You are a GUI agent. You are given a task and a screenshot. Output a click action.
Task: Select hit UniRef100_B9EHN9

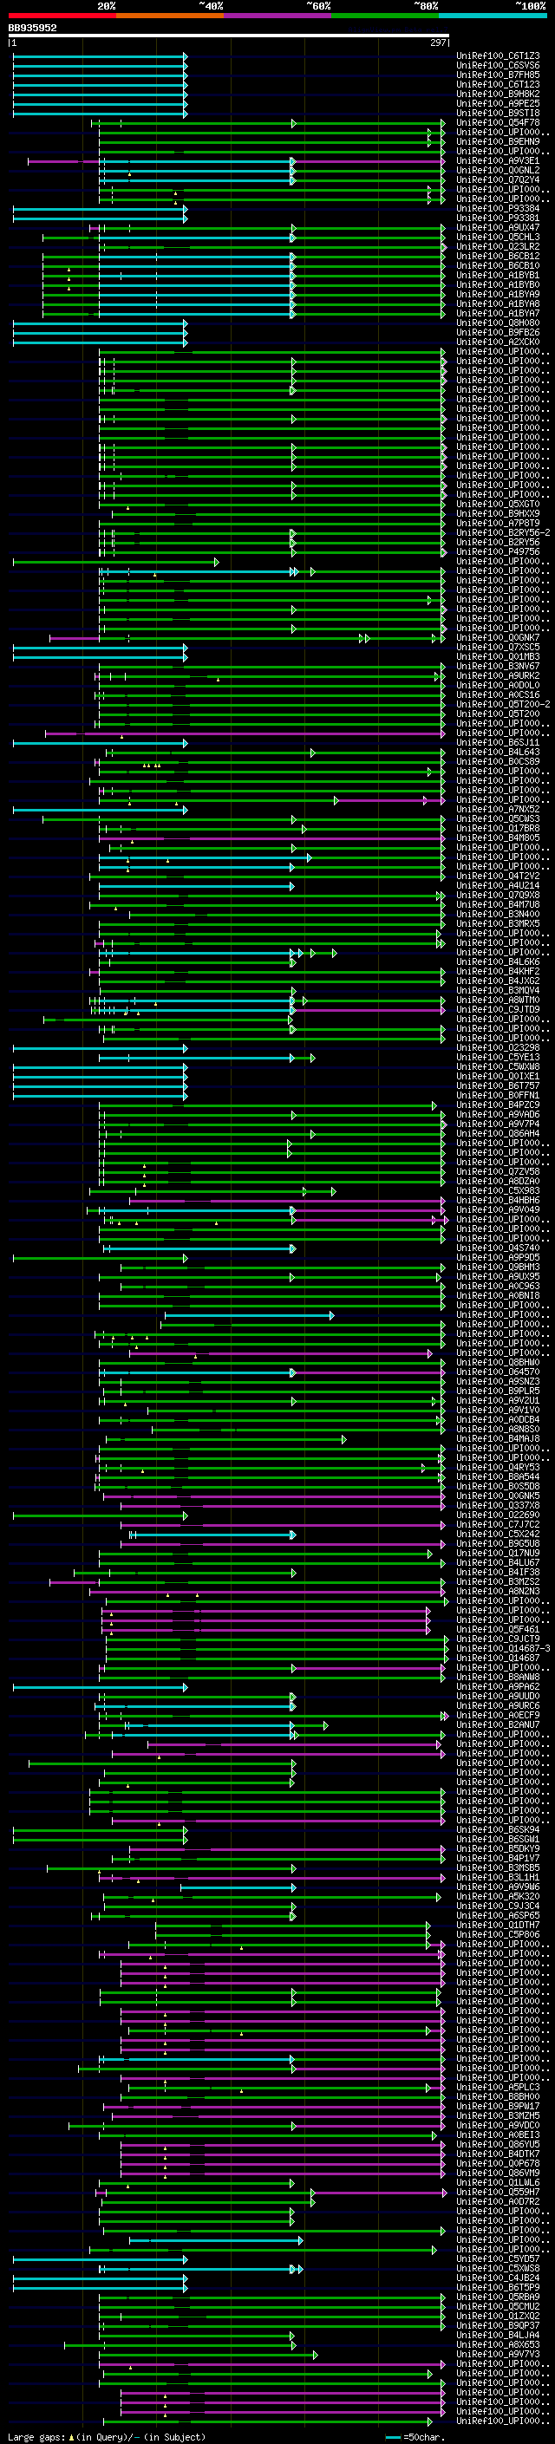[498, 141]
